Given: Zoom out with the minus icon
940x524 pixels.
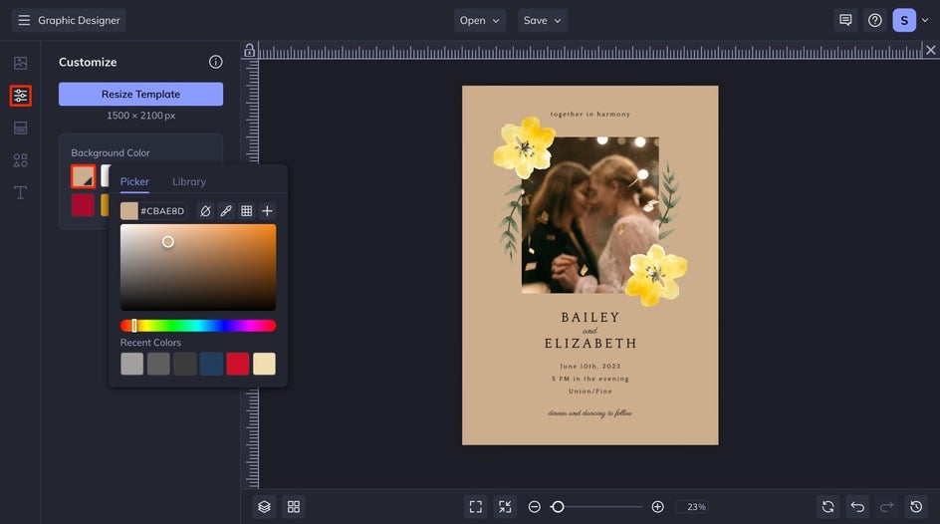Looking at the screenshot, I should (534, 507).
